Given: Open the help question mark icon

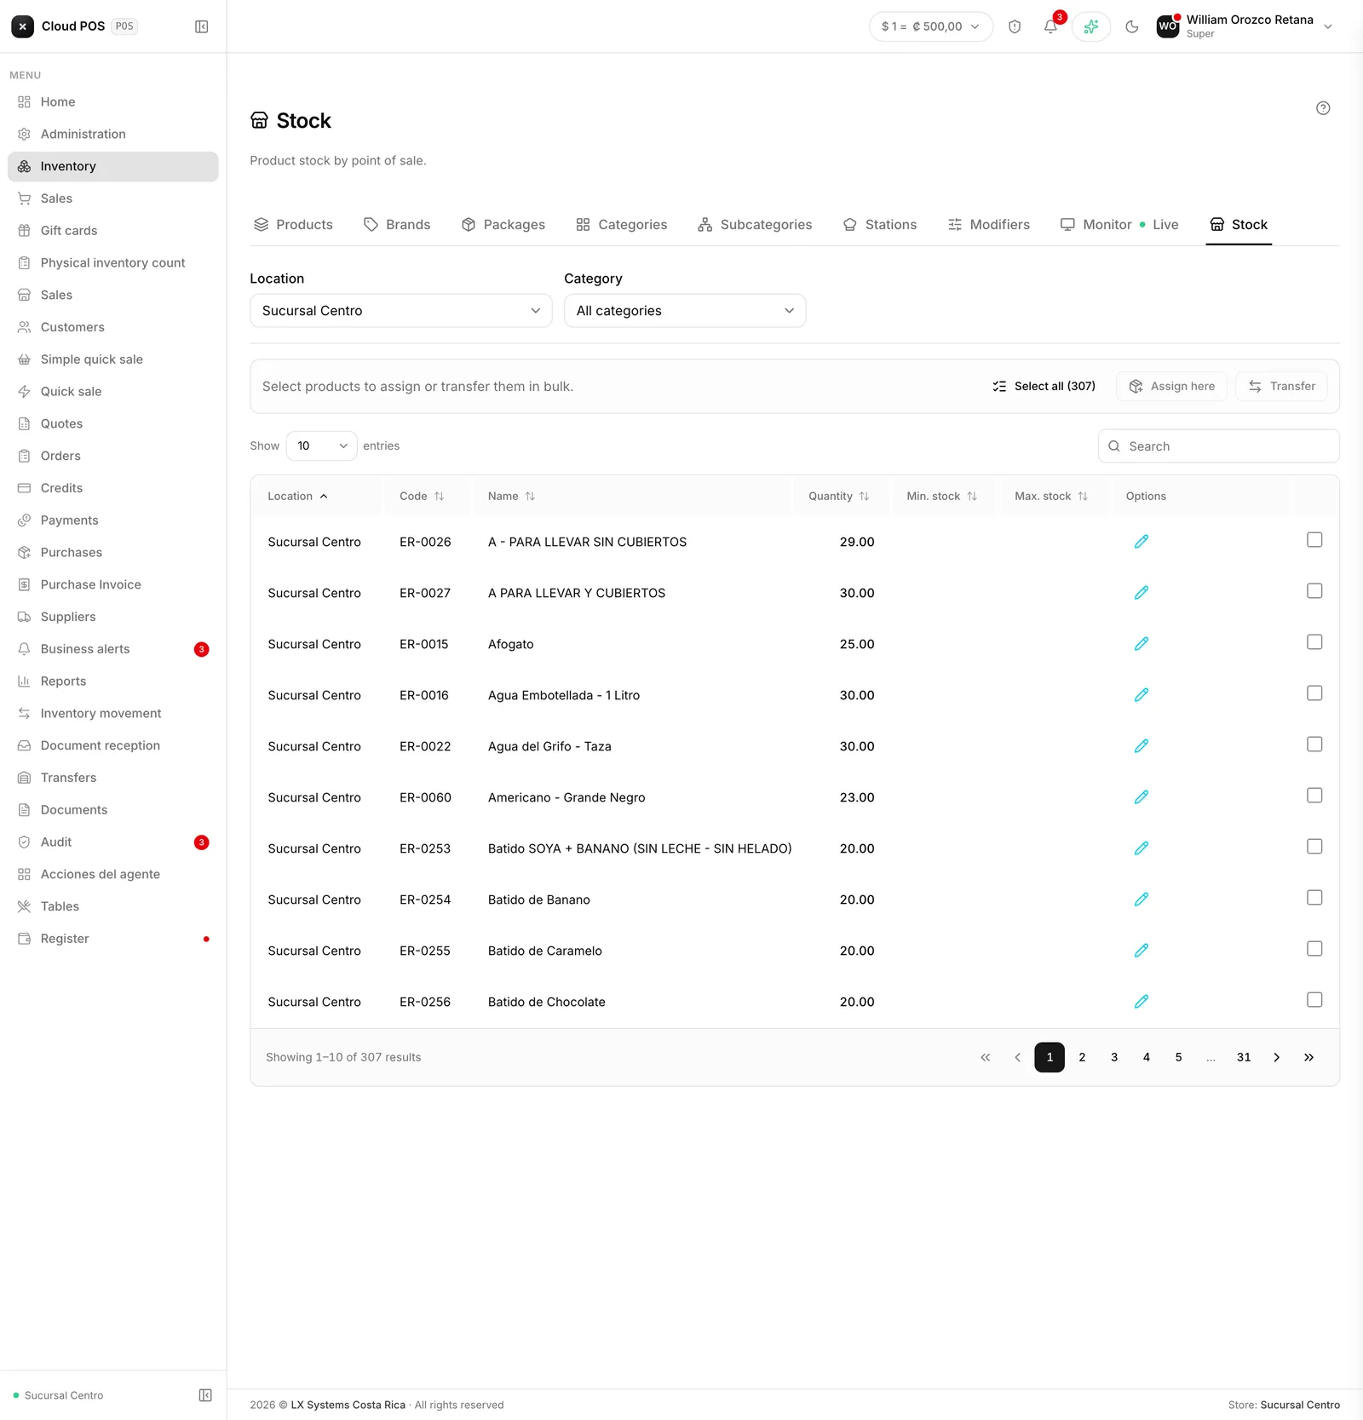Looking at the screenshot, I should [1323, 108].
